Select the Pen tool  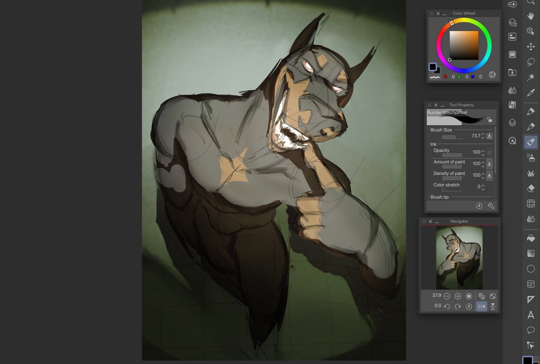[531, 111]
